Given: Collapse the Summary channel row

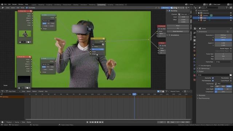Looking at the screenshot, I should click(1, 97).
